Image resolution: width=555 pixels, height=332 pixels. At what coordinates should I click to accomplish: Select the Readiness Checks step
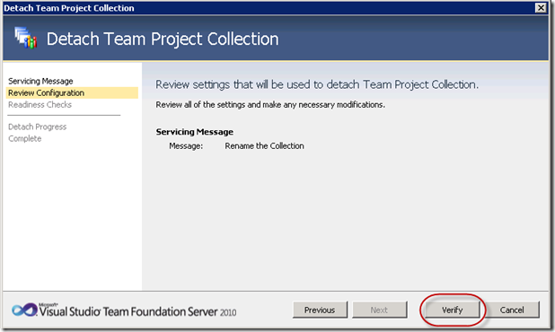(x=40, y=105)
